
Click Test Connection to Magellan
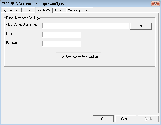coord(79,57)
